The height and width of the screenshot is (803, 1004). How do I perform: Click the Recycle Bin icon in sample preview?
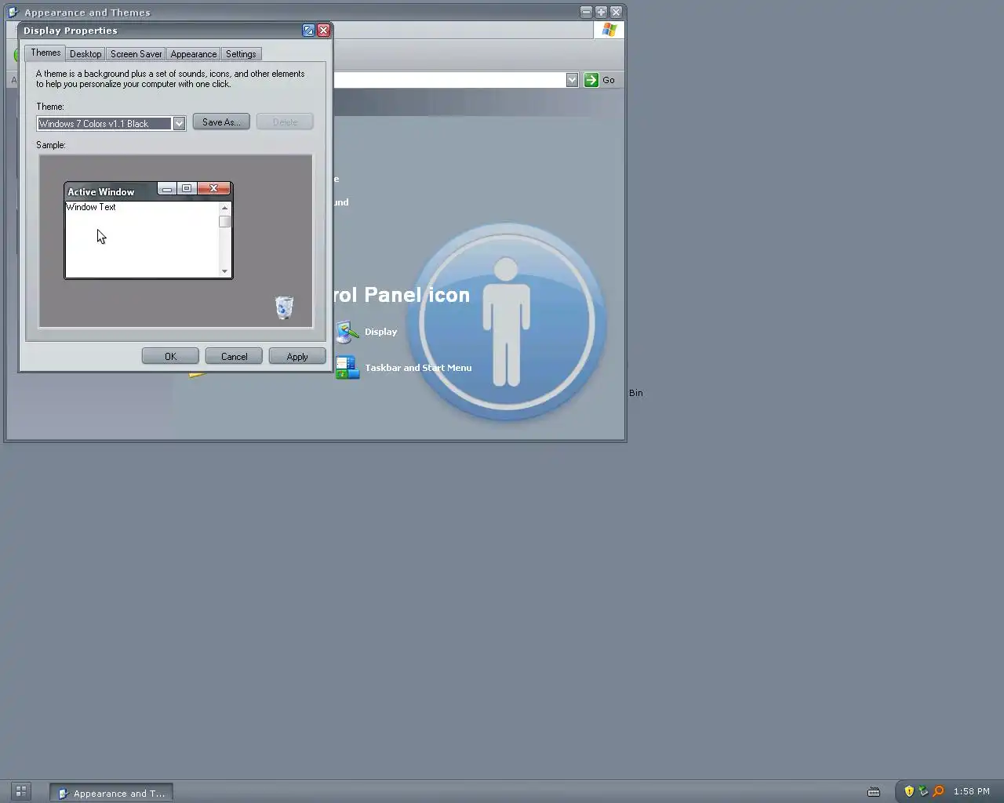[x=285, y=307]
